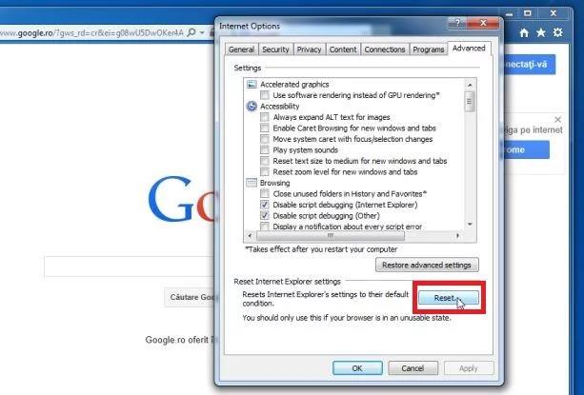Select the Accessibility category icon
The image size is (584, 395).
252,107
